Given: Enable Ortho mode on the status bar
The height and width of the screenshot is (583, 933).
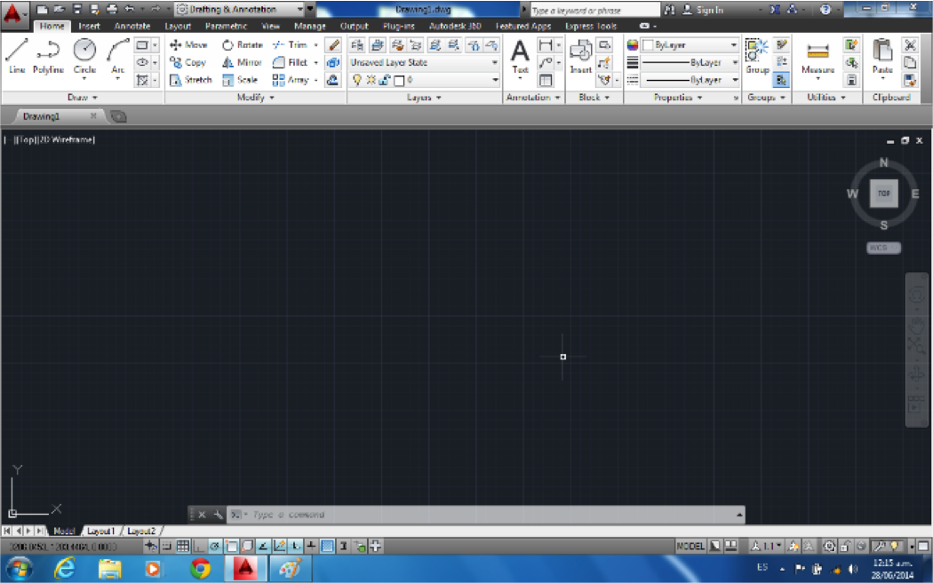Looking at the screenshot, I should 197,545.
